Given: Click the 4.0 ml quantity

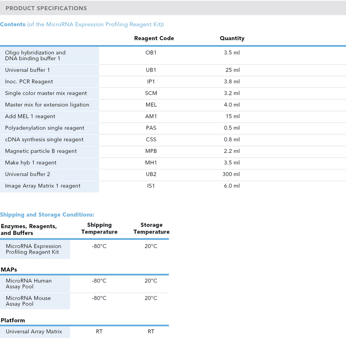Looking at the screenshot, I should (x=232, y=105).
